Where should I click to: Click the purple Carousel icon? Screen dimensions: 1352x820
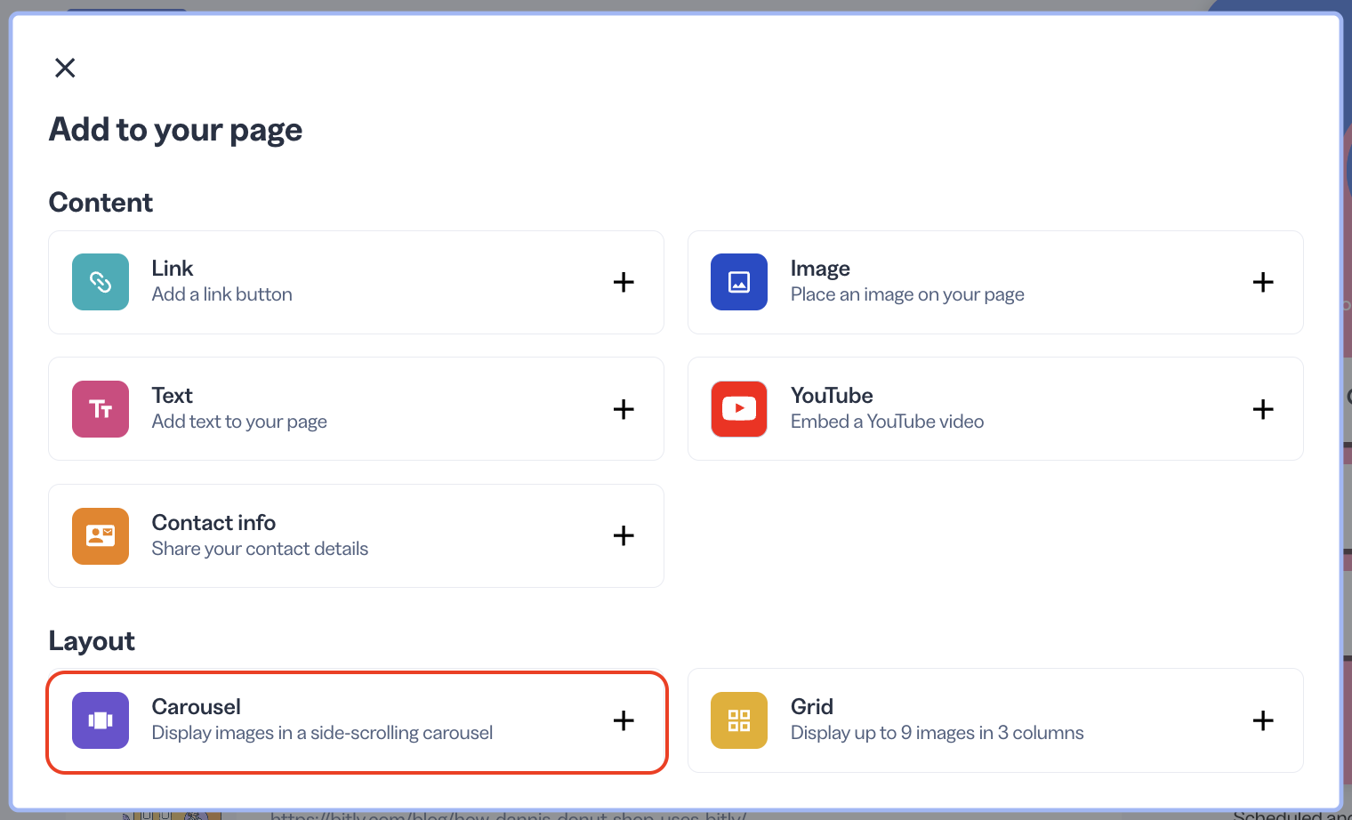[101, 720]
